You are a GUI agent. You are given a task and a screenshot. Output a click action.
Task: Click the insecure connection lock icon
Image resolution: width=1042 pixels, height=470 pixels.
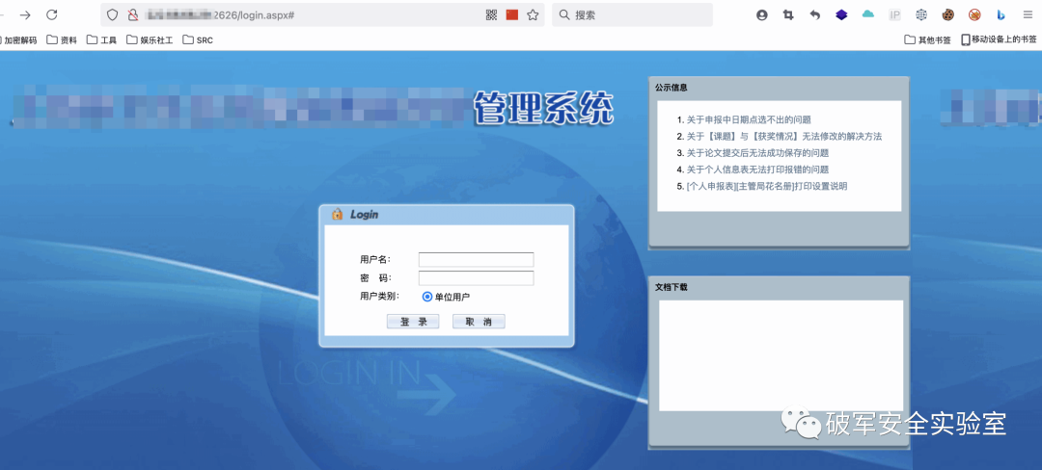click(x=133, y=15)
